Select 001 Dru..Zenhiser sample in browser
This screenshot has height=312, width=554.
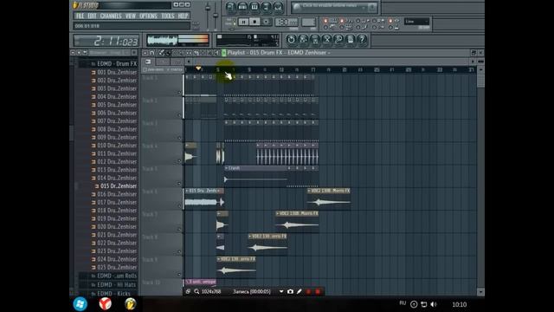[114, 72]
